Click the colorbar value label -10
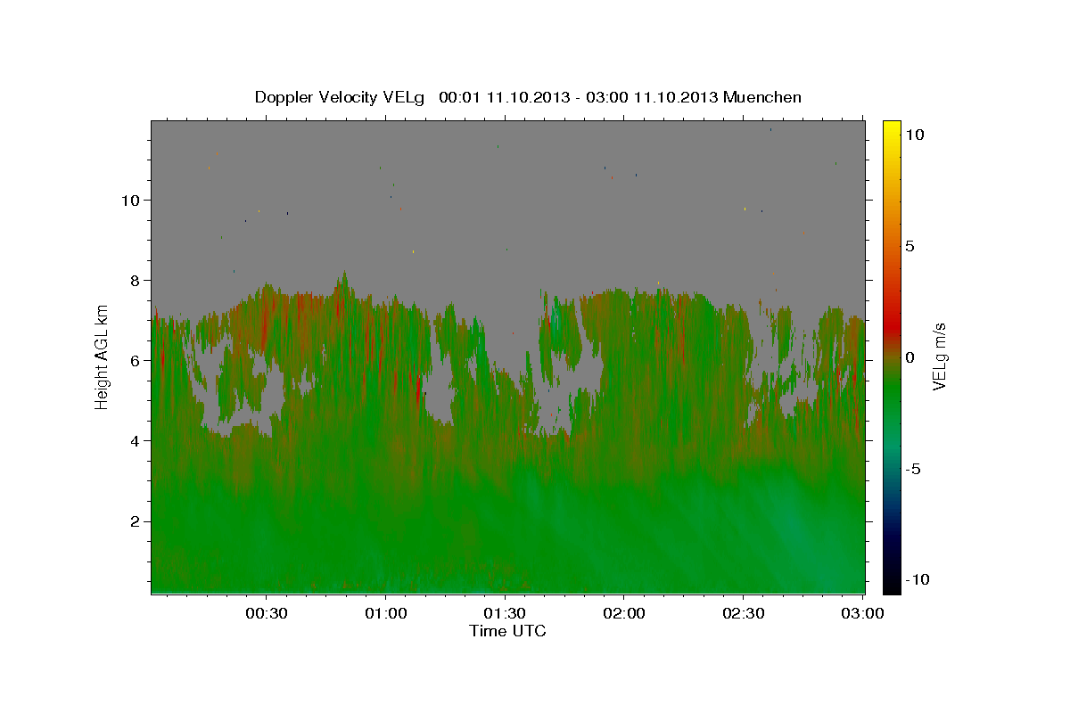 coord(917,579)
